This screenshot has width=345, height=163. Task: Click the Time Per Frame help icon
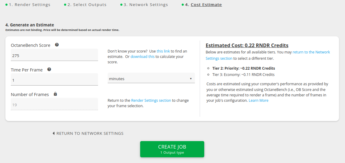click(x=49, y=69)
